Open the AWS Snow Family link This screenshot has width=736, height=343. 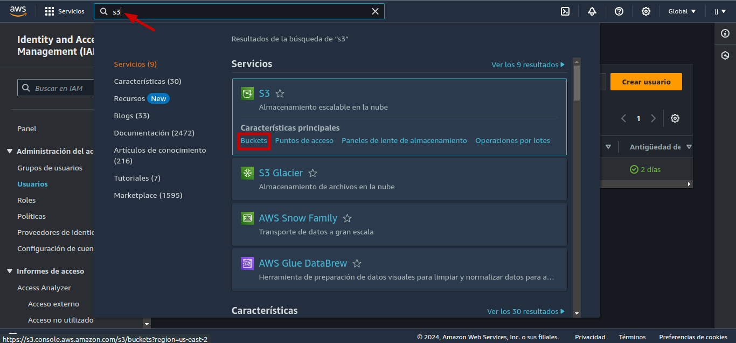click(x=298, y=218)
